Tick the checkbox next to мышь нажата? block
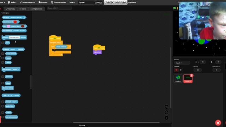226x127 pixels. point(2,54)
